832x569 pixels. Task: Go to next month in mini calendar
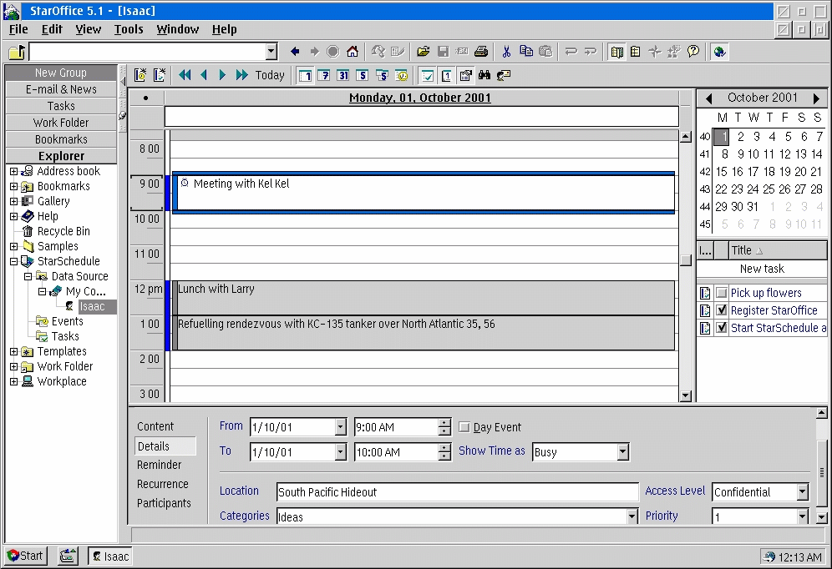click(817, 98)
